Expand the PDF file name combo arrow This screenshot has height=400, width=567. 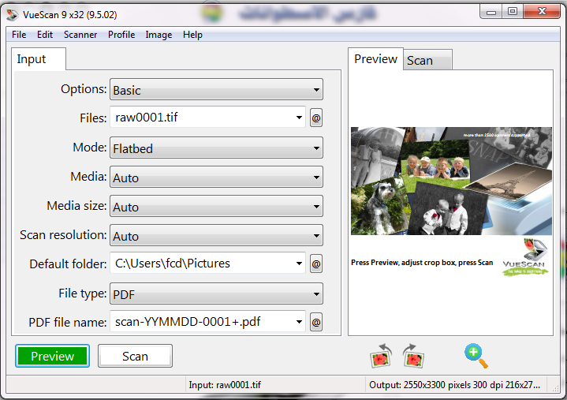click(x=299, y=322)
